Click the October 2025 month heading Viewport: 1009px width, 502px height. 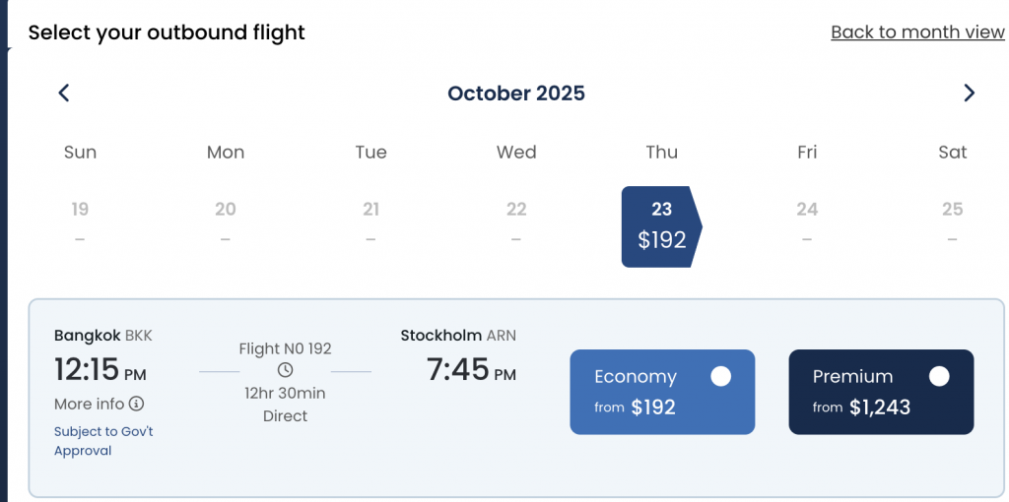tap(516, 94)
